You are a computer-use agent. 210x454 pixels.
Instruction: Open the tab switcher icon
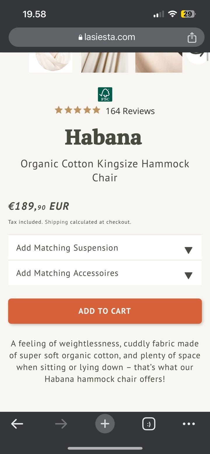[x=148, y=424]
